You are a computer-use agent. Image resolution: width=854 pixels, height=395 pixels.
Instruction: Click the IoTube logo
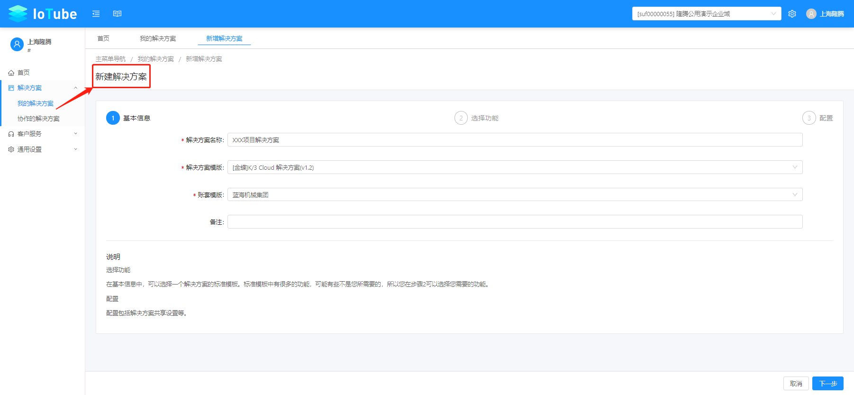click(43, 14)
